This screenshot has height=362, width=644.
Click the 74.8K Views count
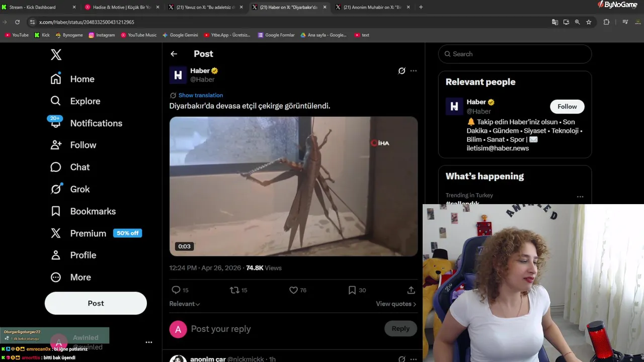(264, 268)
